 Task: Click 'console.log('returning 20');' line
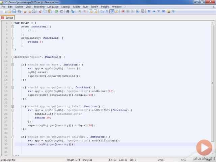coord(58,114)
